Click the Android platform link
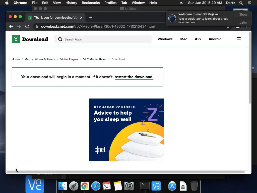The width and height of the screenshot is (257, 193). click(x=215, y=39)
